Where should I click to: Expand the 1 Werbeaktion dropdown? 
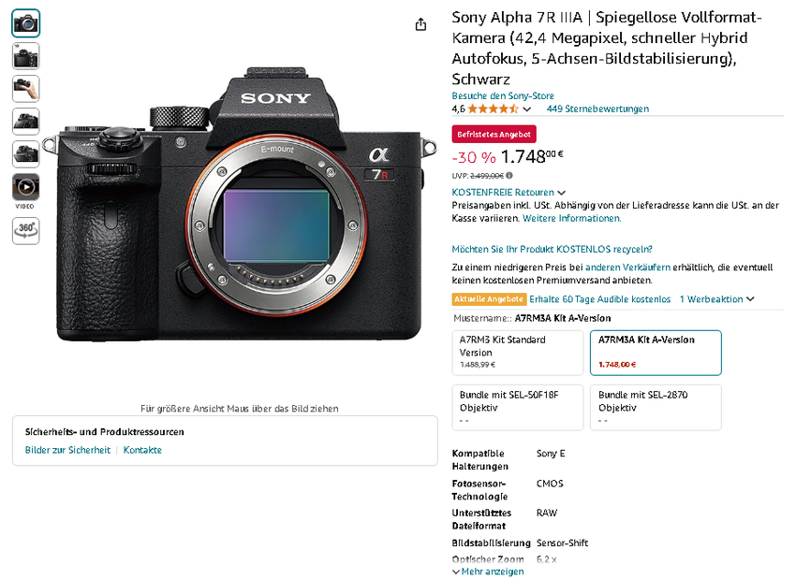[750, 299]
